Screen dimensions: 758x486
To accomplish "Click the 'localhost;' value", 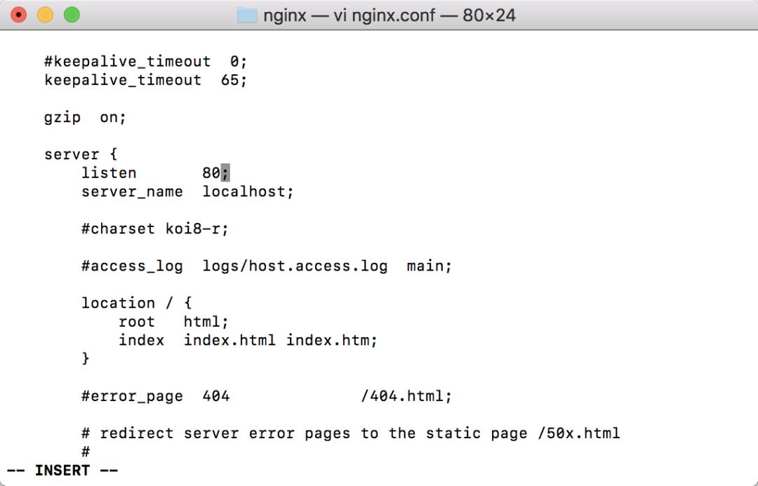I will 248,191.
